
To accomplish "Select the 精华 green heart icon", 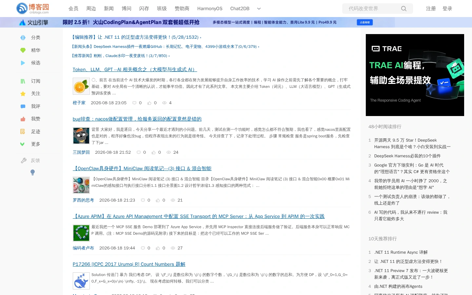I will point(23,50).
